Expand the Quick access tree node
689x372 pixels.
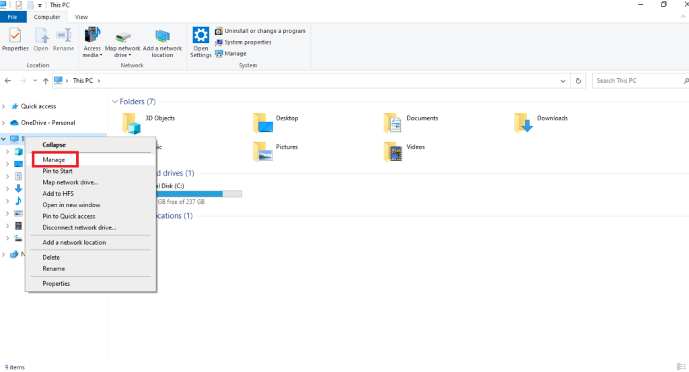pyautogui.click(x=5, y=106)
